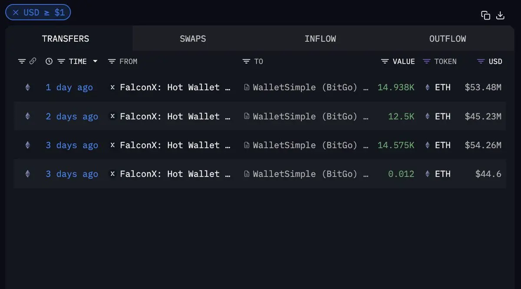Screen dimensions: 521x289
Task: Switch to the SWAPS tab
Action: pos(193,39)
